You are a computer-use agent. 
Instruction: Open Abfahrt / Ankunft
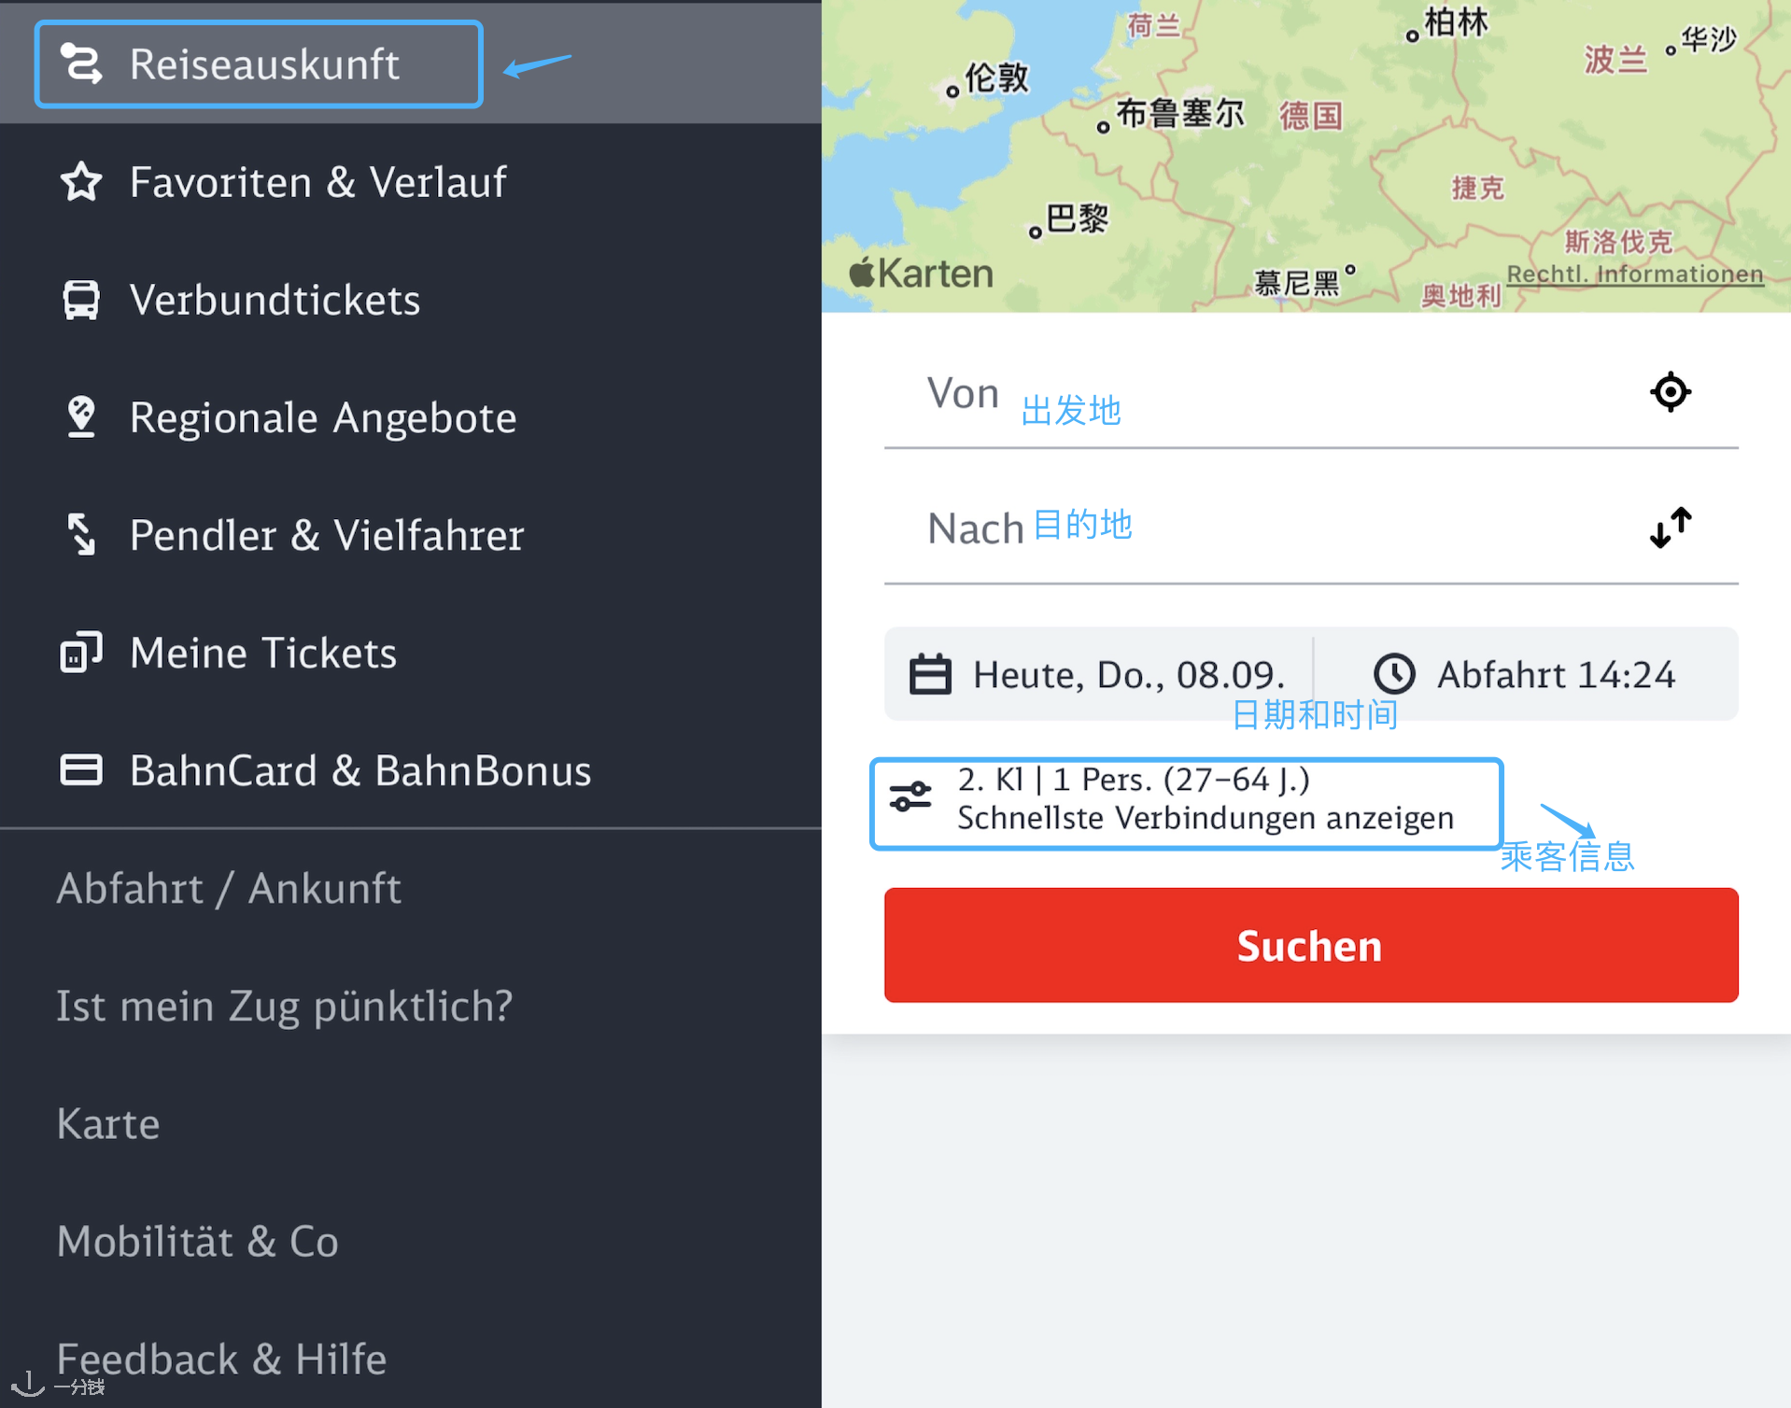(x=411, y=888)
